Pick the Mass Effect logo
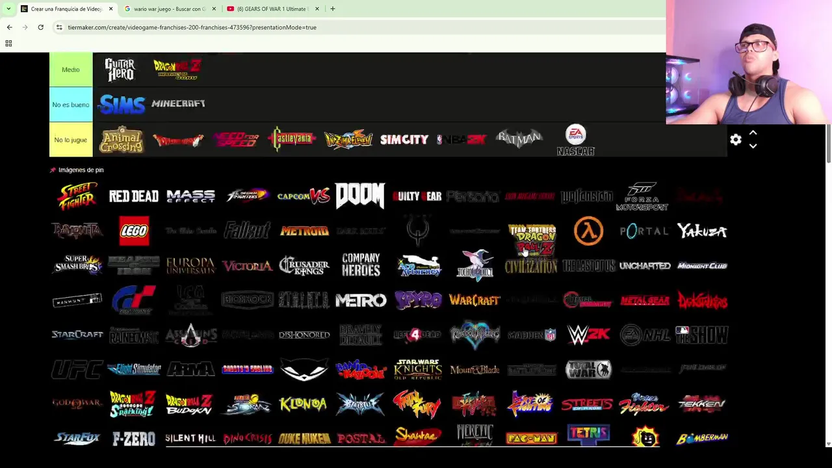832x468 pixels. coord(190,196)
